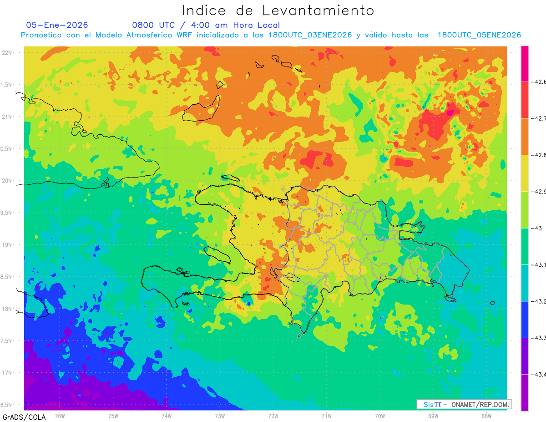Click the "21N" latitude label

[x=7, y=117]
